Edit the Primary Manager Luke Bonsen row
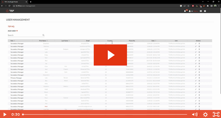The image size is (221, 118). click(x=196, y=78)
